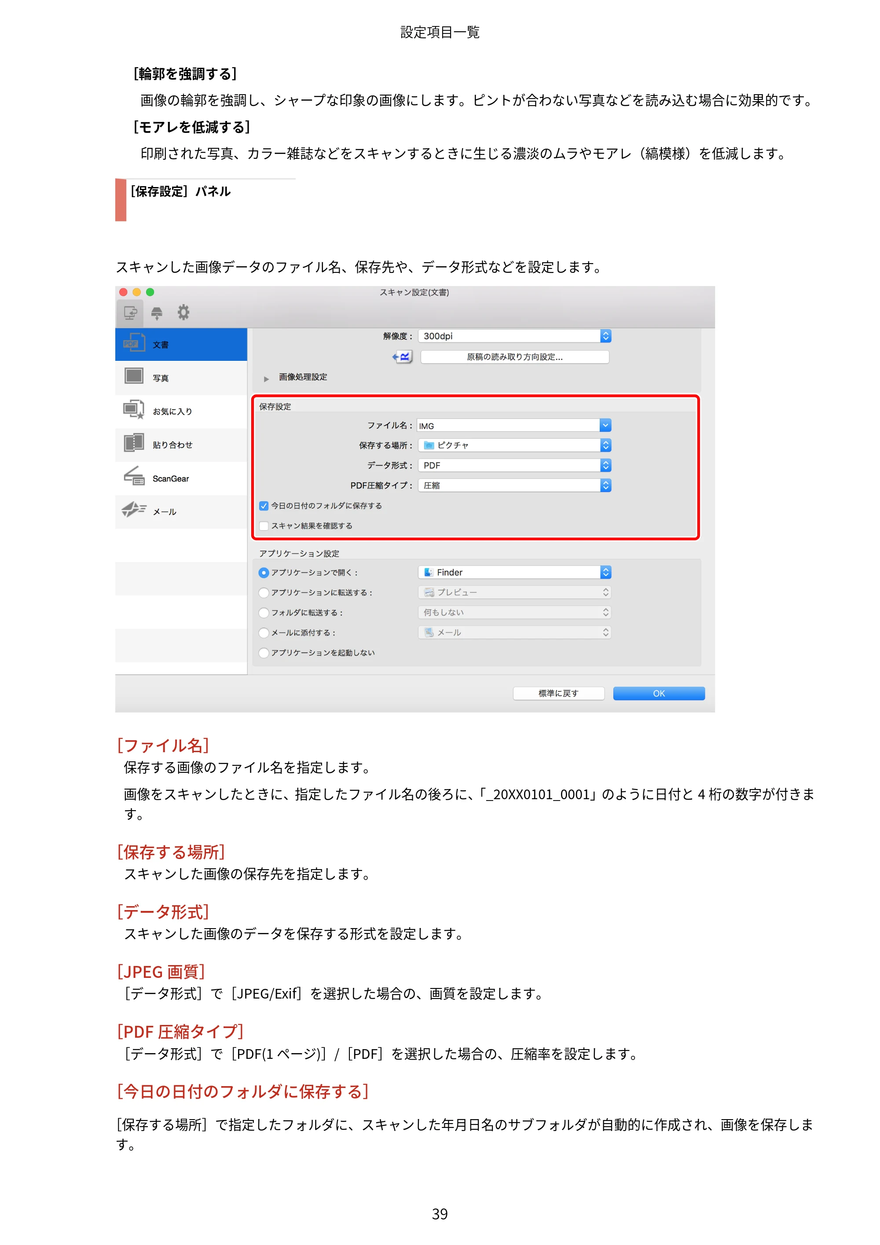Select メールに添付する radio button

pyautogui.click(x=264, y=633)
